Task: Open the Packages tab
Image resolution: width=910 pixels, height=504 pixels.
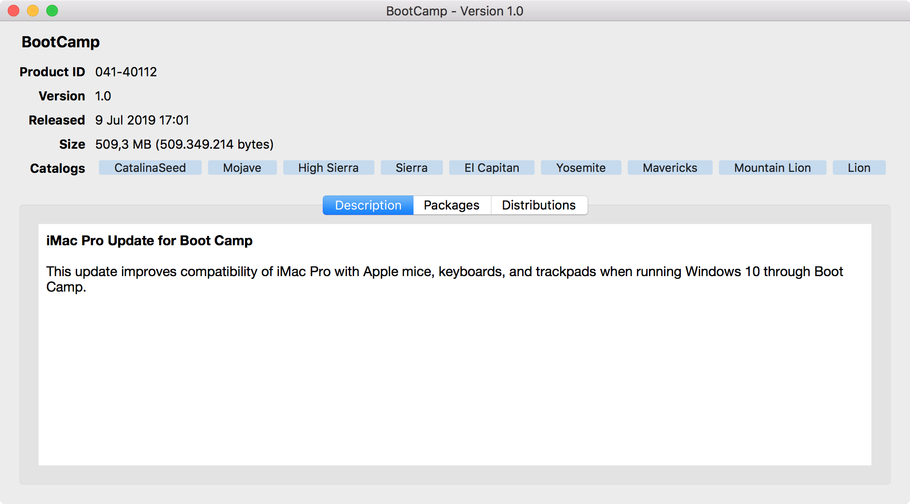Action: (x=452, y=205)
